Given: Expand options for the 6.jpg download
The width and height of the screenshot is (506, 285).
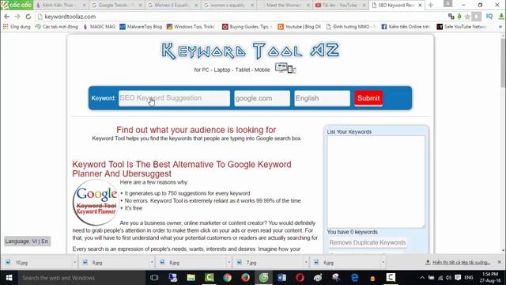Looking at the screenshot, I should pyautogui.click(x=383, y=262).
